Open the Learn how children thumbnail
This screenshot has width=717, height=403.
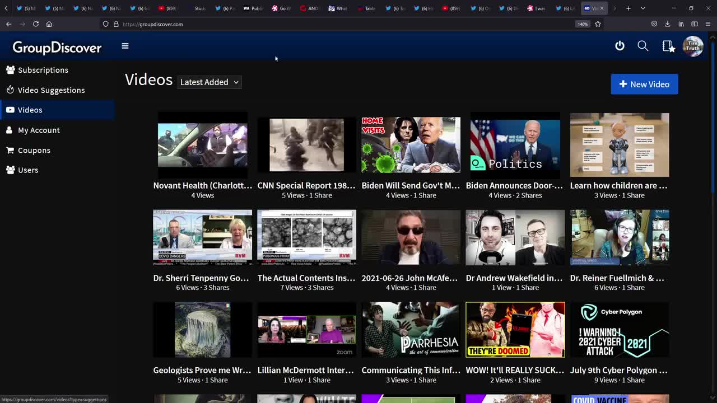619,144
